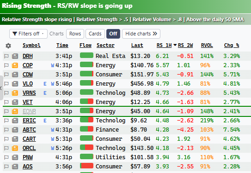This screenshot has width=251, height=173.
Task: Open the Filters off dropdown
Action: [28, 34]
